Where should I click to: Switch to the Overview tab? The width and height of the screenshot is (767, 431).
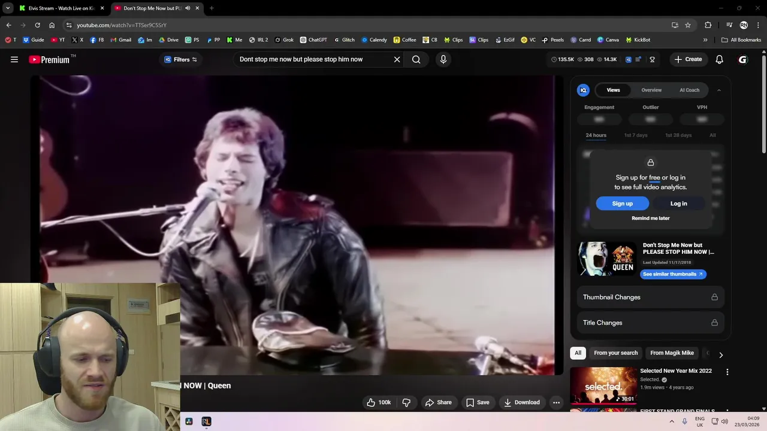[x=651, y=90]
